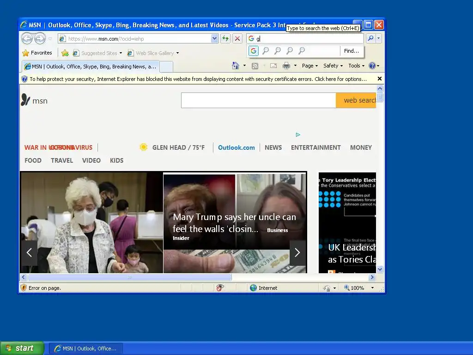Go to the ENTERTAINMENT section

coord(315,147)
